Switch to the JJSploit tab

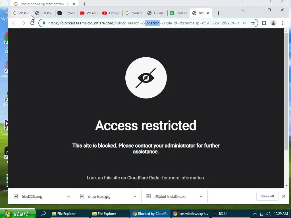tap(66, 13)
